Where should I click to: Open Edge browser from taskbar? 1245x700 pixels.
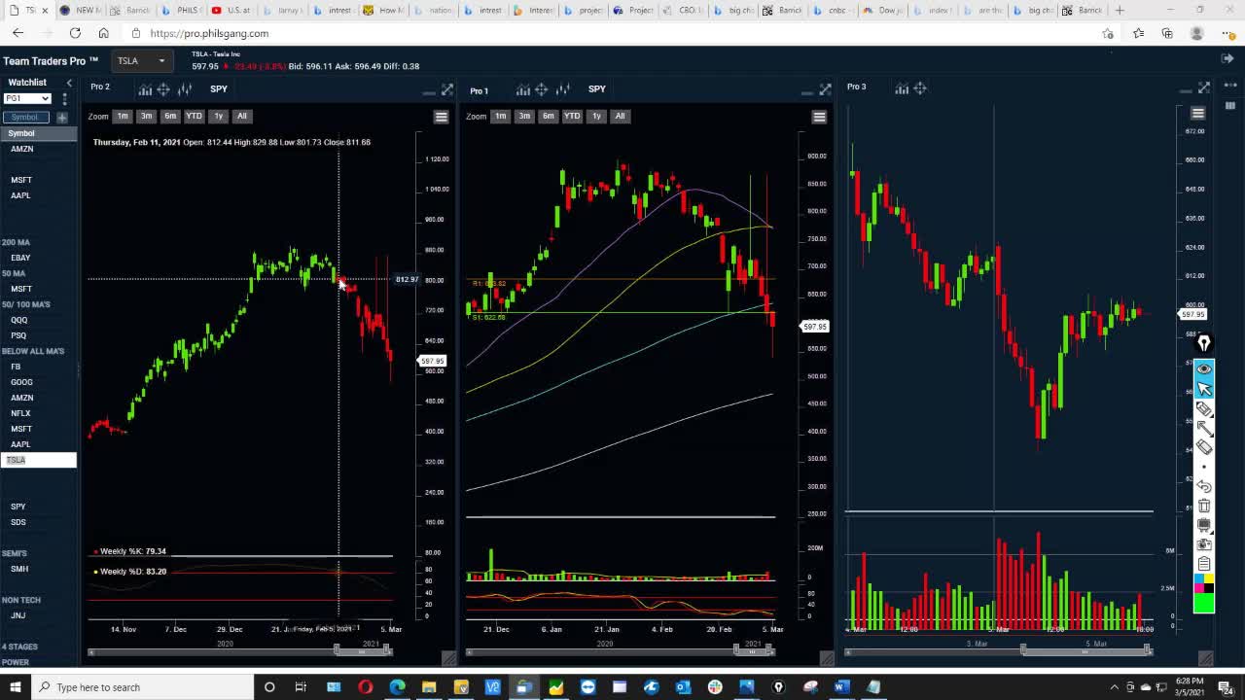pyautogui.click(x=397, y=687)
